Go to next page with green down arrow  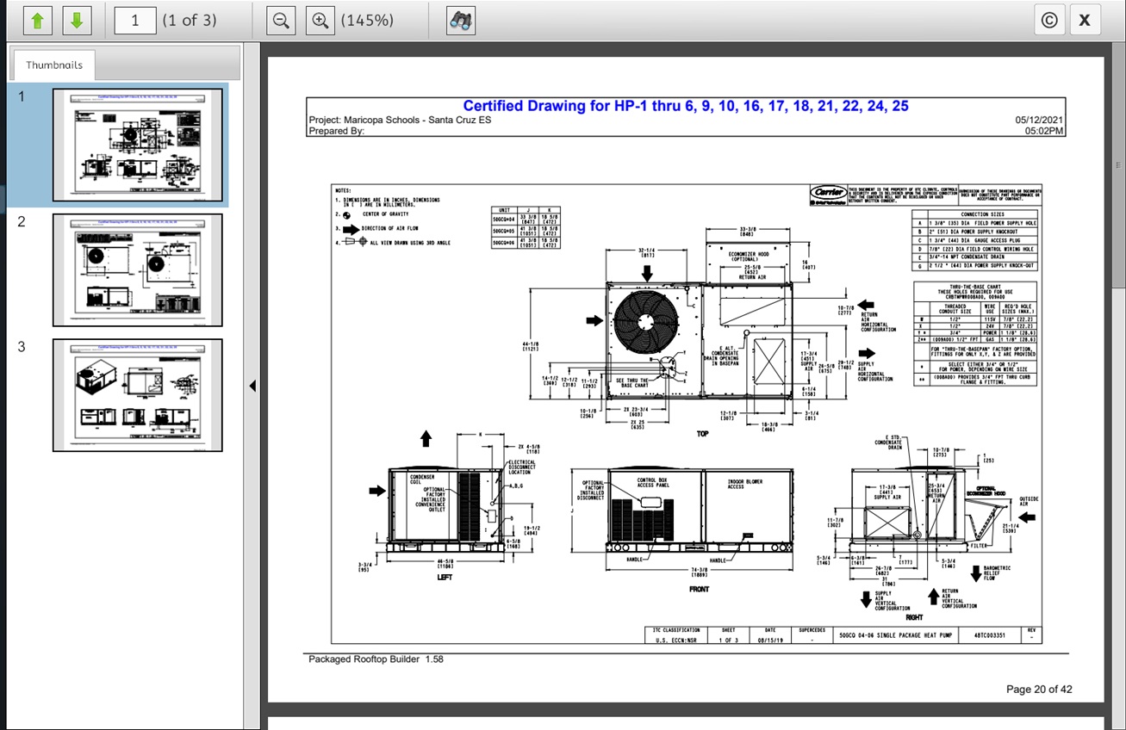point(77,21)
